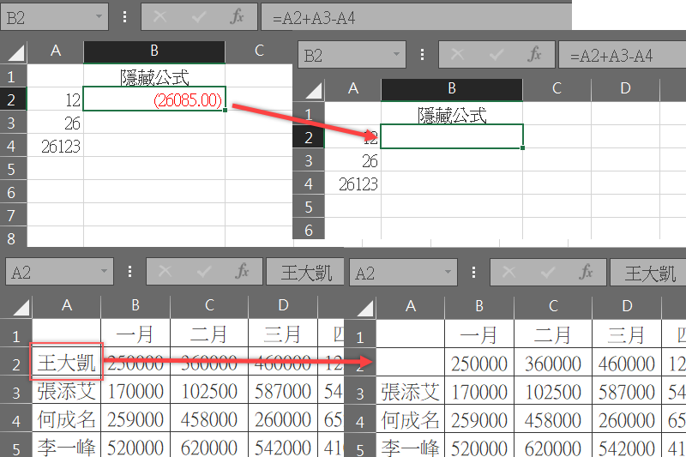Click cancel X icon above the sheet with empty B2
The image size is (686, 457).
point(457,55)
